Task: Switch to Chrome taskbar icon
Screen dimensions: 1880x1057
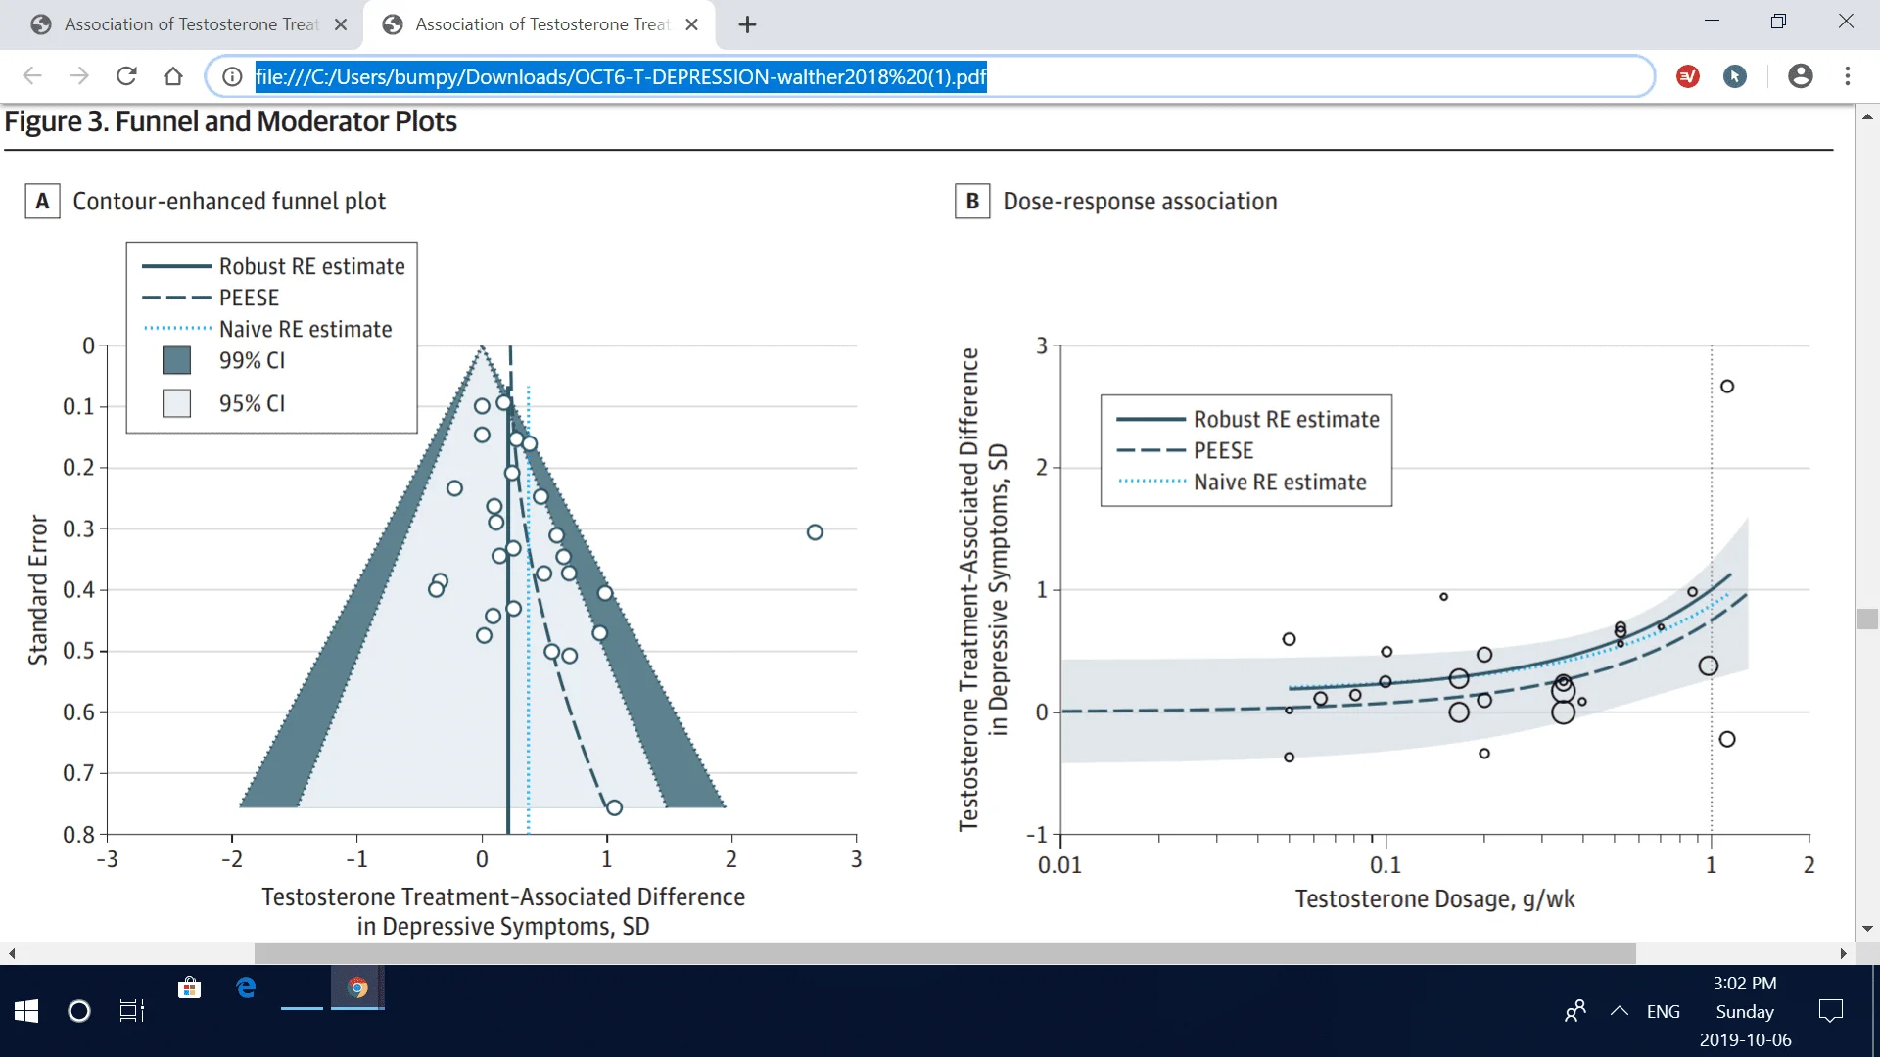Action: [x=358, y=988]
